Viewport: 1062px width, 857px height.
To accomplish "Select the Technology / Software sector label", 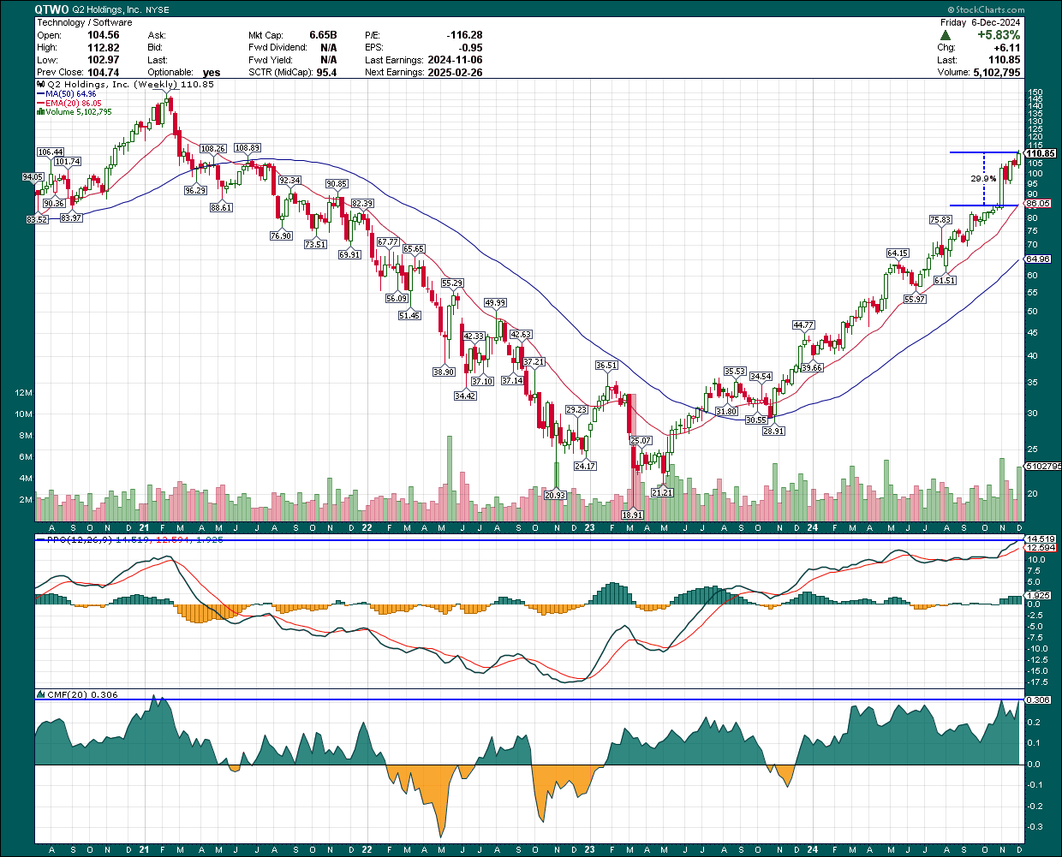I will click(x=84, y=21).
